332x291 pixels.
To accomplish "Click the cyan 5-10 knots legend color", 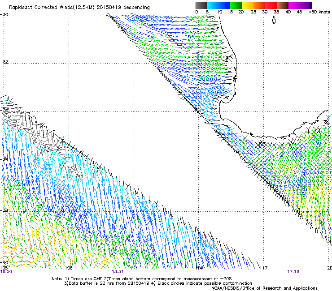I will click(x=213, y=5).
